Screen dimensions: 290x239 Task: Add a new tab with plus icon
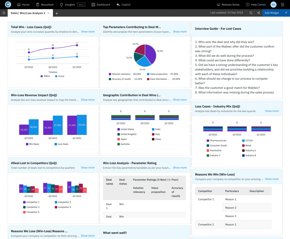57,13
